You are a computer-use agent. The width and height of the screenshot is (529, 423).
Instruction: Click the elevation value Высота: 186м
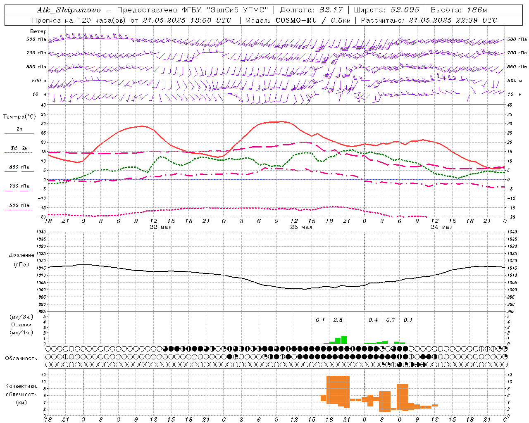click(459, 10)
